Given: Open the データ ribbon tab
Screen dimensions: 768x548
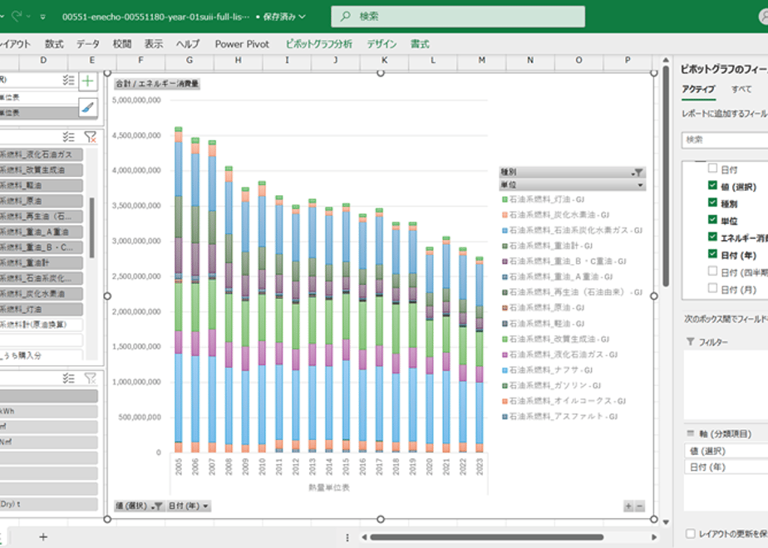Looking at the screenshot, I should click(88, 44).
